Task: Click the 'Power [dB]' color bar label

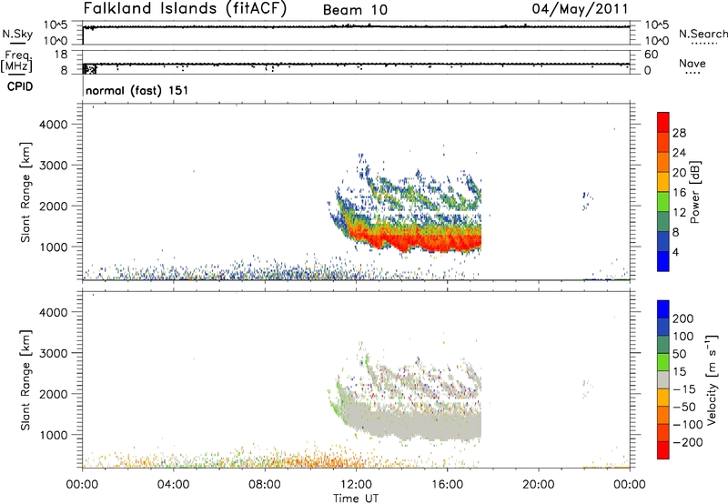Action: point(694,192)
